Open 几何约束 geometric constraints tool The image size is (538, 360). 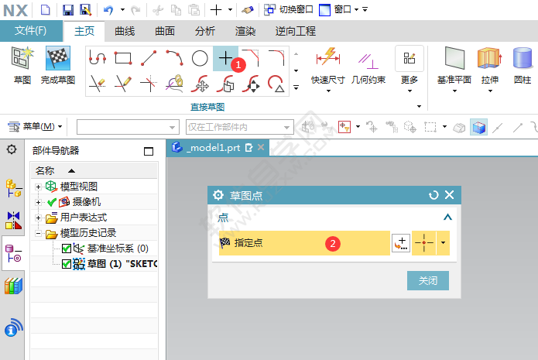(x=368, y=69)
